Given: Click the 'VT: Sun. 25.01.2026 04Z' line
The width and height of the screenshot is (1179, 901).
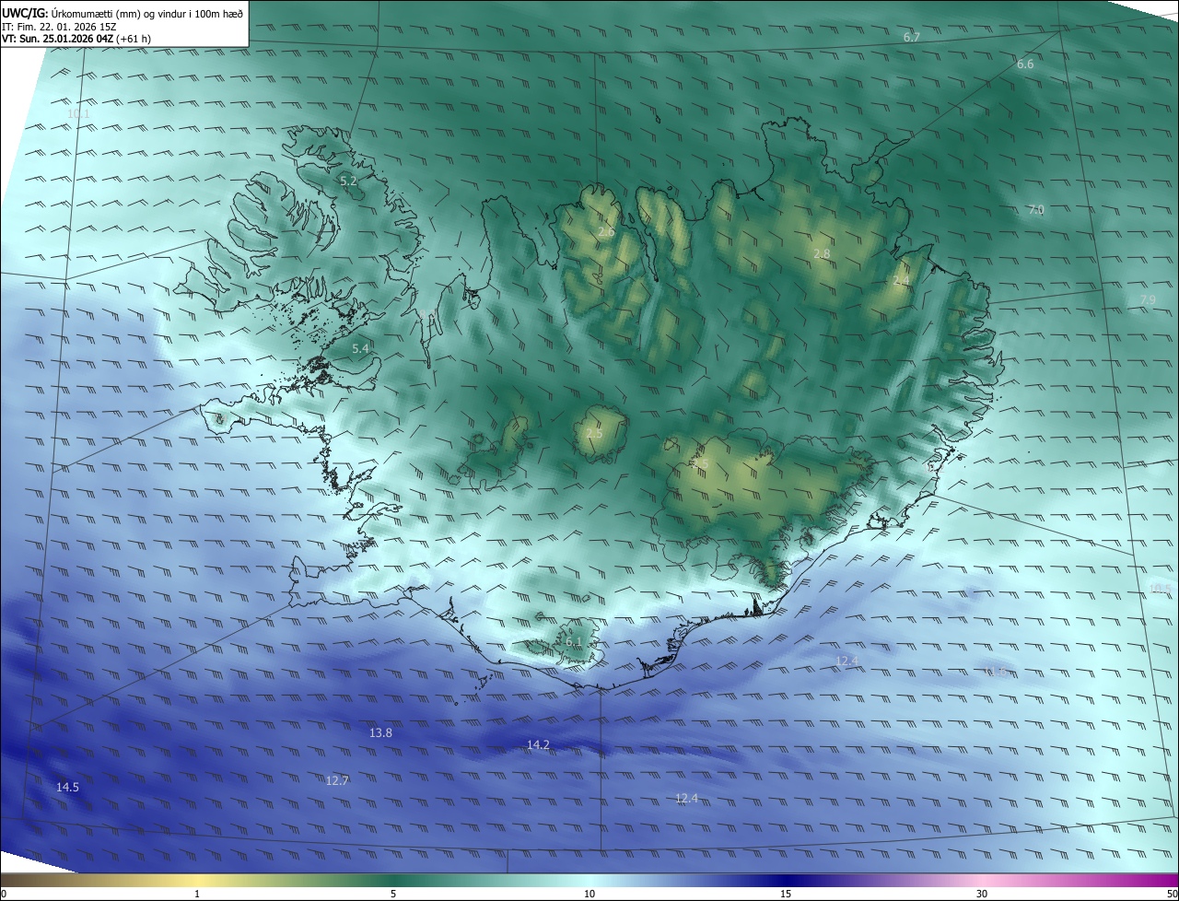Looking at the screenshot, I should click(77, 40).
